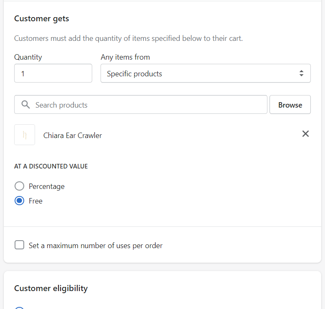This screenshot has height=309, width=325.
Task: Click the first radio button under Customer eligibility
Action: [19, 308]
